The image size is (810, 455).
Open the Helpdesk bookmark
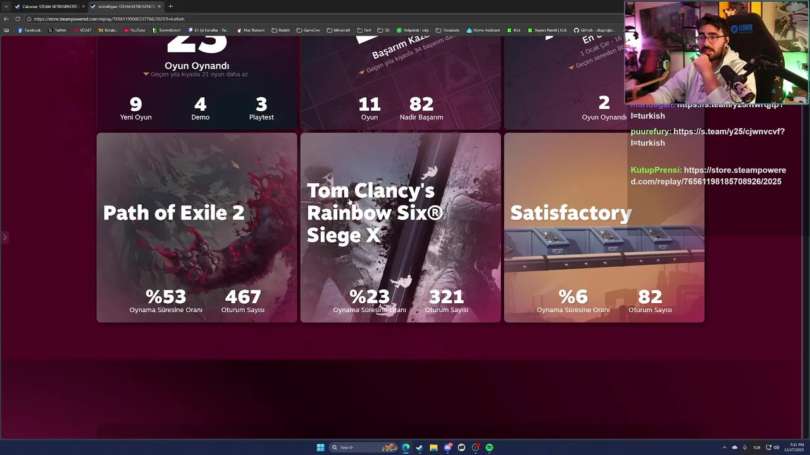pyautogui.click(x=413, y=30)
